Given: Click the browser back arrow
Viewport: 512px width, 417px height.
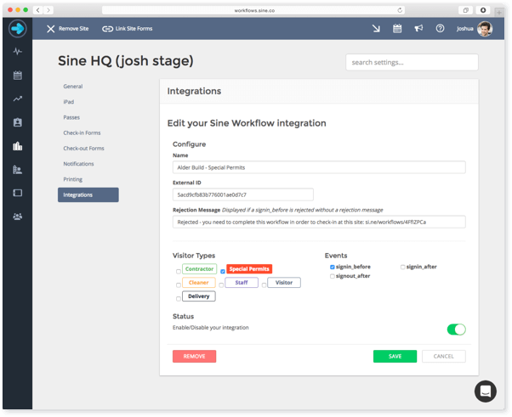Looking at the screenshot, I should point(38,10).
